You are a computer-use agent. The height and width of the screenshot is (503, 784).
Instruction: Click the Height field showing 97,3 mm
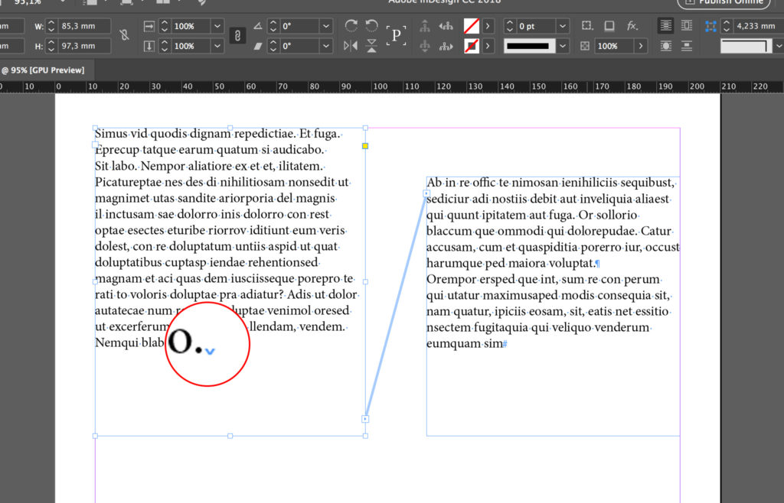pyautogui.click(x=83, y=46)
